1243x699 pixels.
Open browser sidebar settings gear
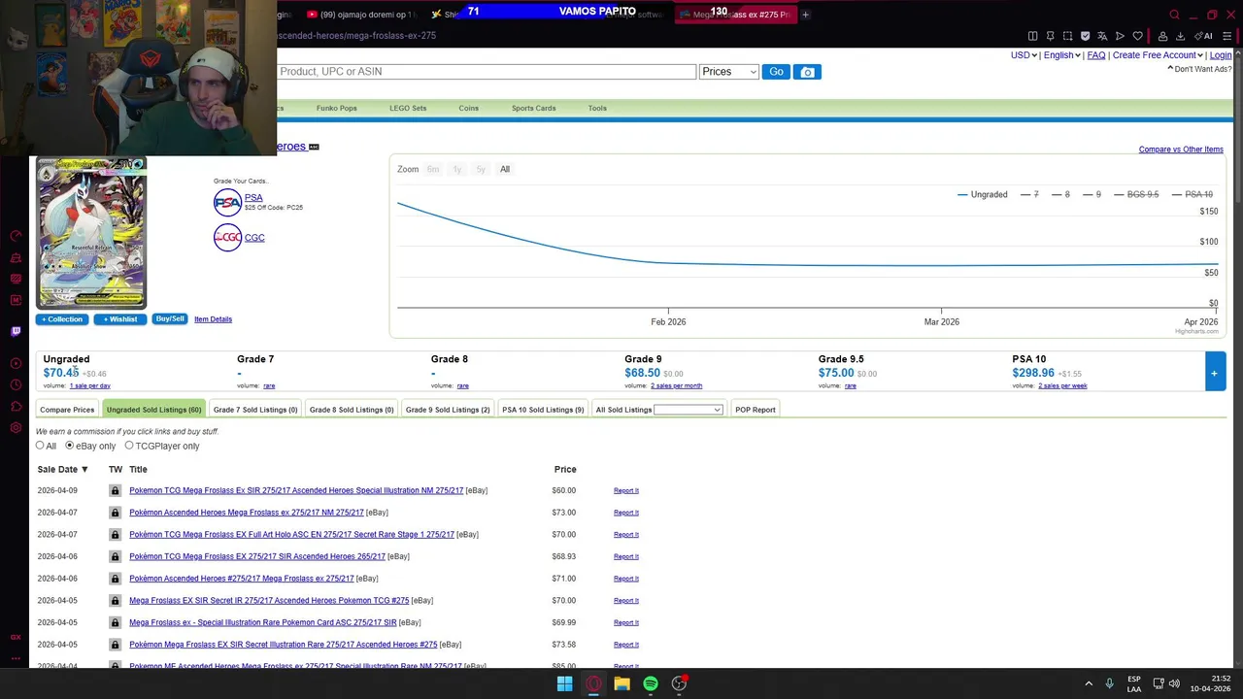pyautogui.click(x=16, y=428)
